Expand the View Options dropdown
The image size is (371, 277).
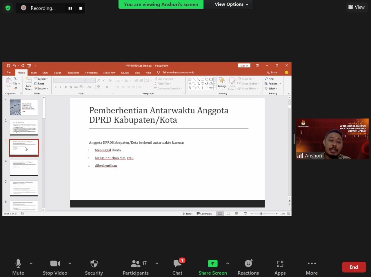(231, 4)
